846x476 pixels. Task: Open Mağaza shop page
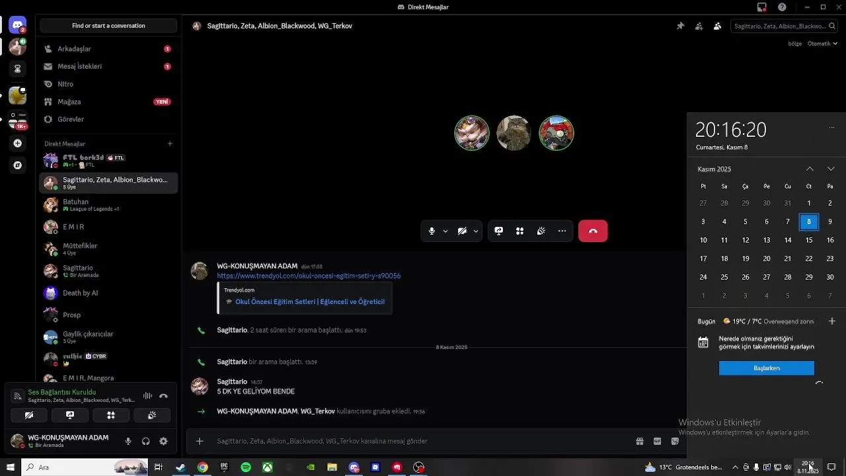pyautogui.click(x=108, y=102)
